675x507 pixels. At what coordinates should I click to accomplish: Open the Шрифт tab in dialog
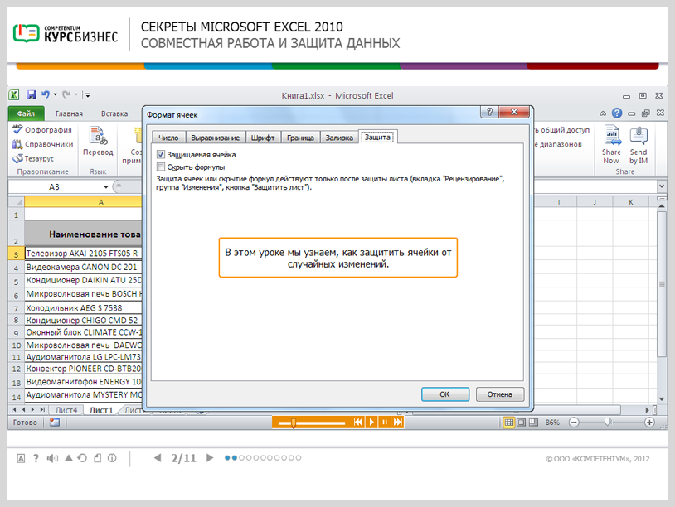pos(263,138)
